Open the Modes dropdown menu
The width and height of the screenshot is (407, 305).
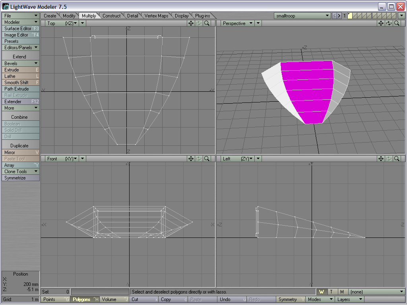[319, 299]
